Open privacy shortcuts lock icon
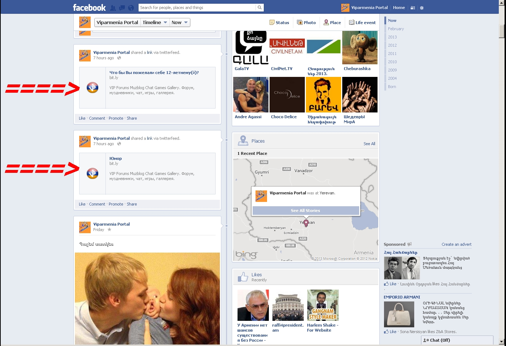The height and width of the screenshot is (346, 506). pyautogui.click(x=413, y=8)
